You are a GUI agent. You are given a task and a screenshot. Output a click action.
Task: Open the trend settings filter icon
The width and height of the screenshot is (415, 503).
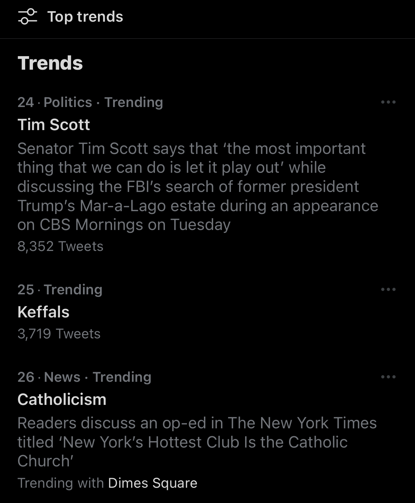pyautogui.click(x=28, y=17)
